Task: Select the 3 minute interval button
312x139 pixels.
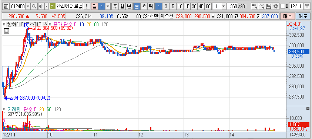Action: tap(165, 7)
